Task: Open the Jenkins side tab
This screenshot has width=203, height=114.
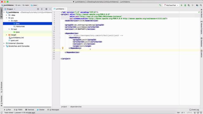Action: pyautogui.click(x=201, y=54)
